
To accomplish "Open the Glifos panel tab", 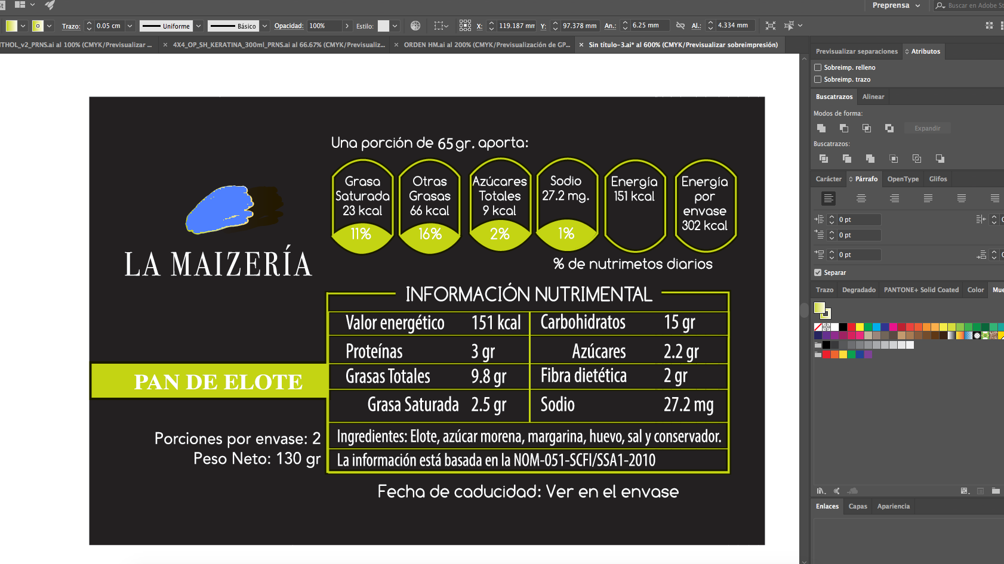I will [x=938, y=179].
